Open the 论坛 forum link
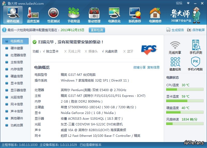 coord(179,3)
